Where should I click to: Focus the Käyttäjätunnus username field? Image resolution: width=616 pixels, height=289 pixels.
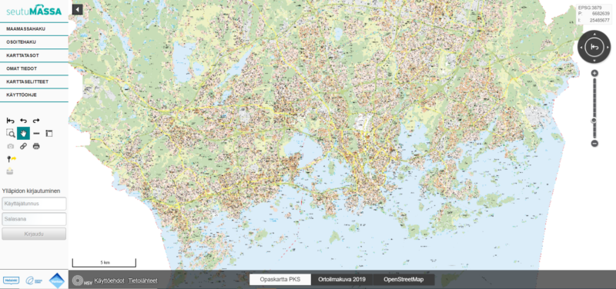(x=34, y=204)
